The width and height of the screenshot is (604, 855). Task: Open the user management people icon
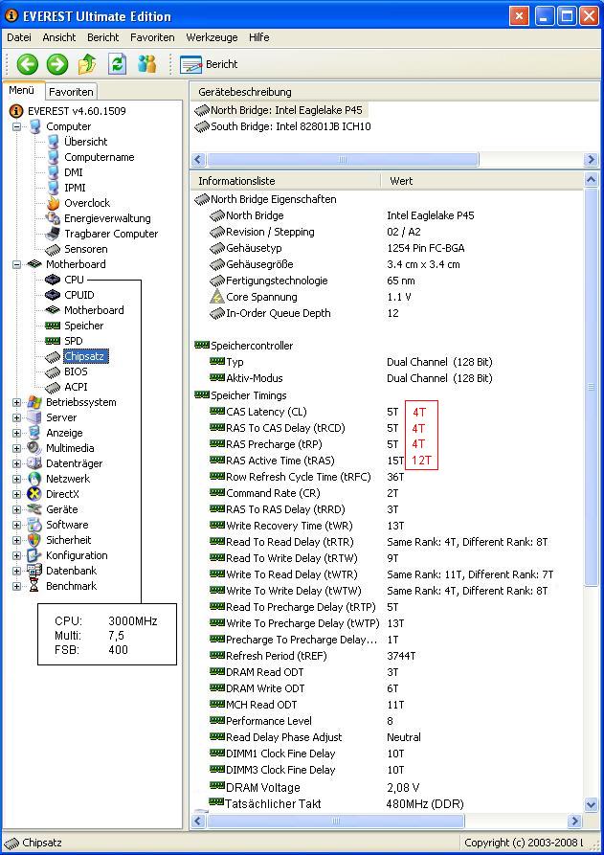point(146,64)
